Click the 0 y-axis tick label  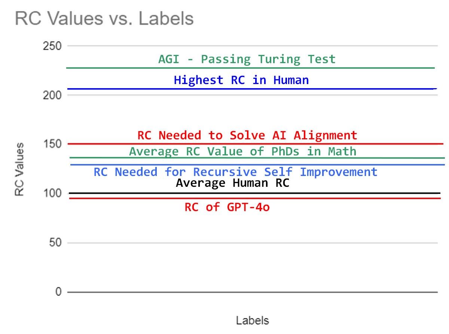coord(58,292)
